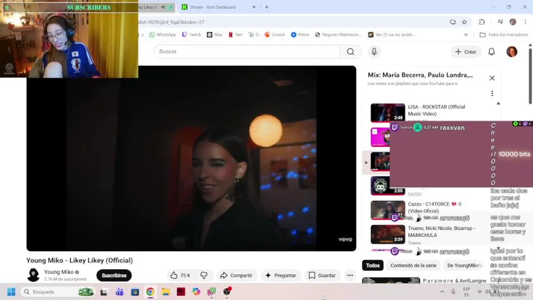Play Trueno, Nicki Nicole MAMICHULA video
The image size is (533, 300).
(x=430, y=235)
